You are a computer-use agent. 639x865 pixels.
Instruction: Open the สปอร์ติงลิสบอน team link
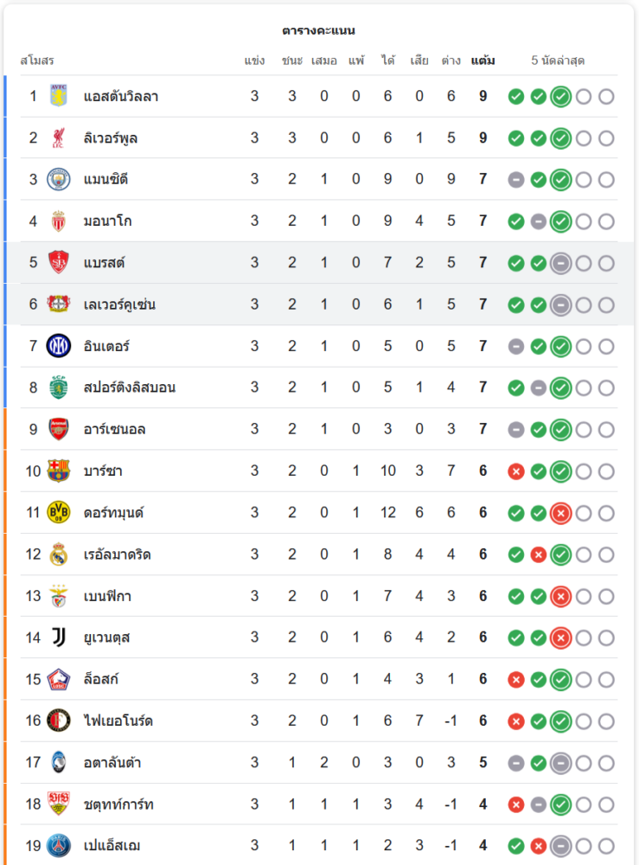click(x=130, y=388)
